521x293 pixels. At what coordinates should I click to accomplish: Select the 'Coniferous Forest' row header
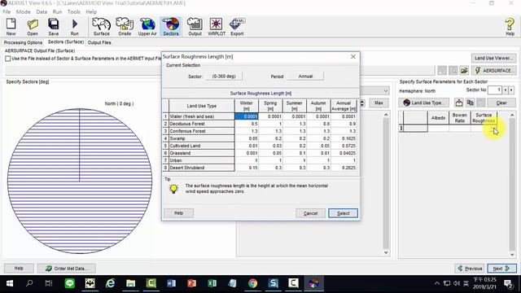click(201, 131)
